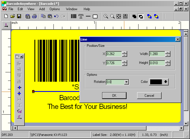Paste from clipboard toolbar icon
Viewport: 190px width, 139px height.
(x=50, y=16)
